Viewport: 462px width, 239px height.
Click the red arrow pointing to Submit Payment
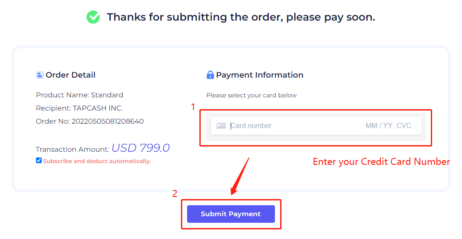tap(240, 176)
